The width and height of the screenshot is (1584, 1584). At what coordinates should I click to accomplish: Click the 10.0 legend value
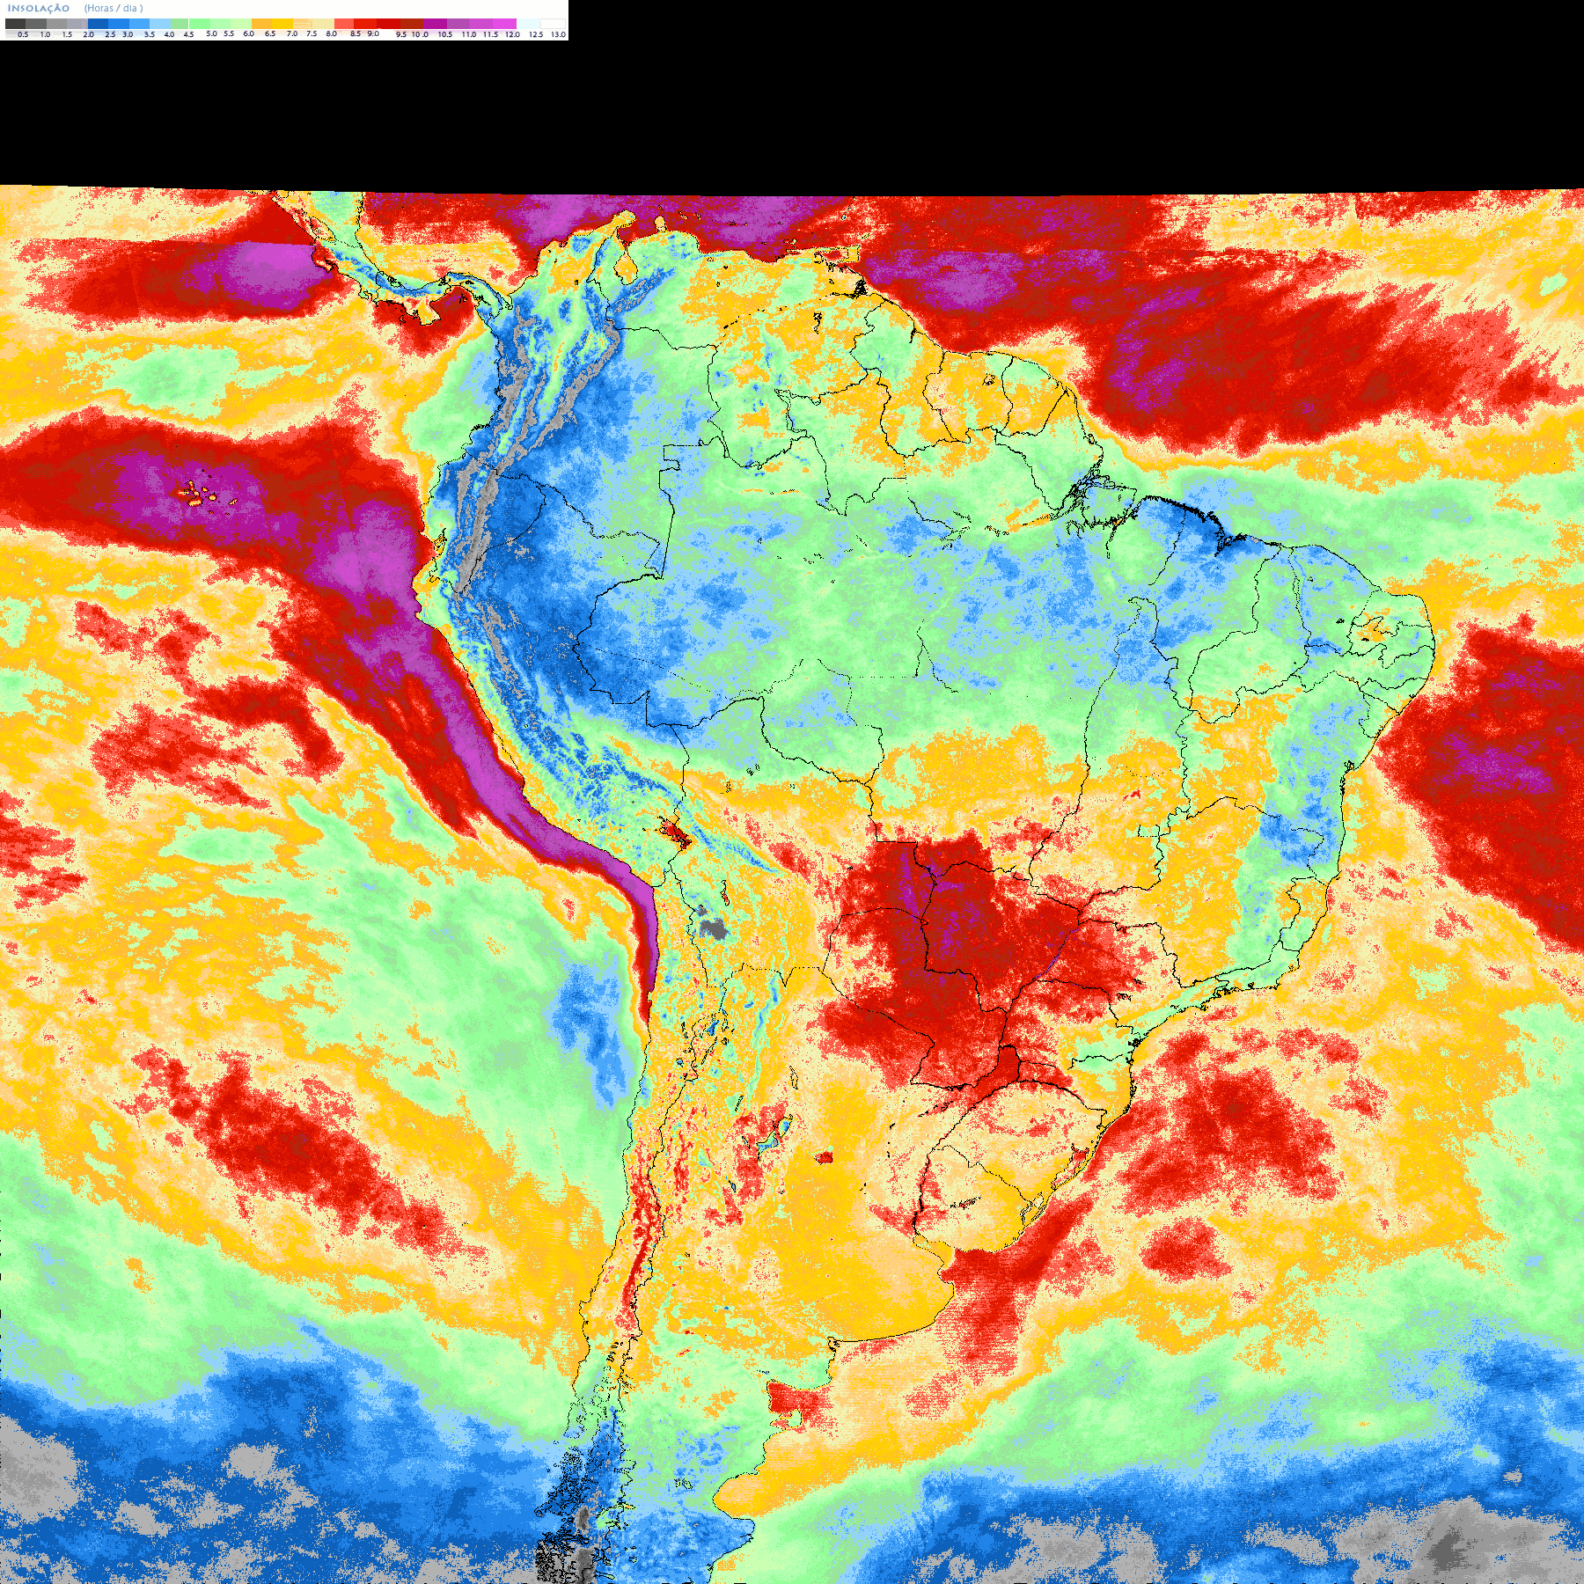(420, 34)
